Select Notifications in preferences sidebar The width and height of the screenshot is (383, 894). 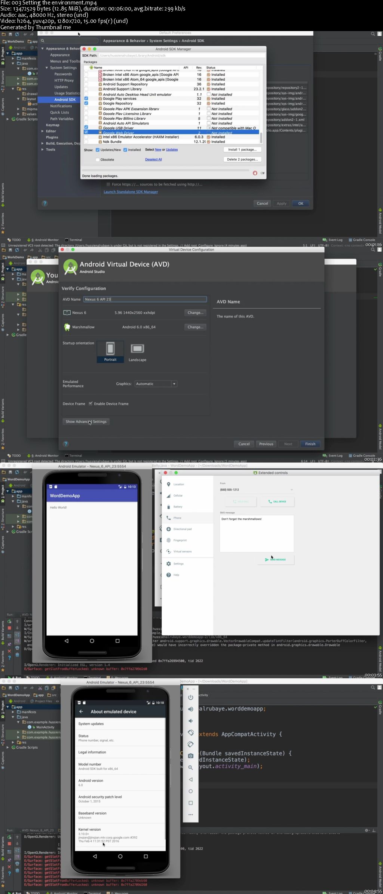(61, 106)
